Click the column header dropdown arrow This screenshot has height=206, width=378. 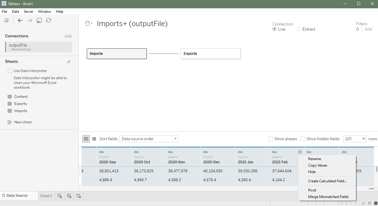(300, 152)
